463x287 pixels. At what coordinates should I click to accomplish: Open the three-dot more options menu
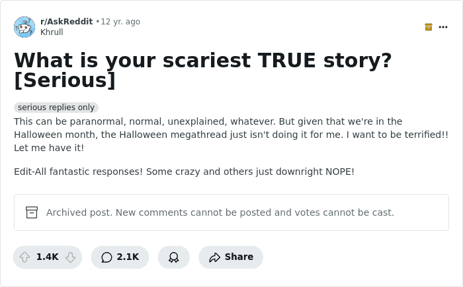(443, 27)
